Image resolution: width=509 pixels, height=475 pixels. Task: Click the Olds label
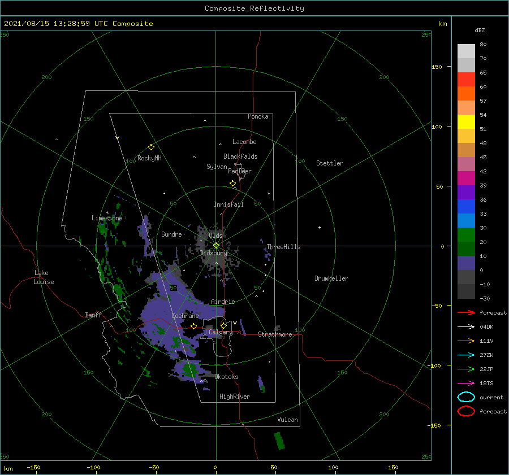tap(215, 236)
